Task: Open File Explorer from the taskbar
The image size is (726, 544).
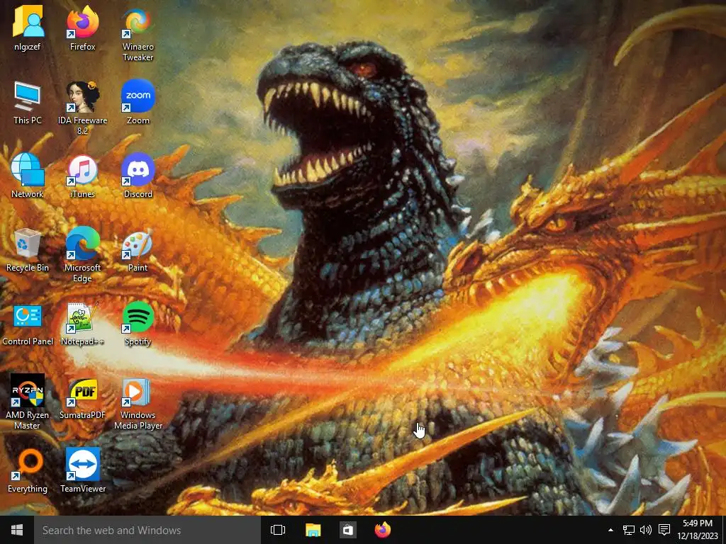Action: [313, 530]
